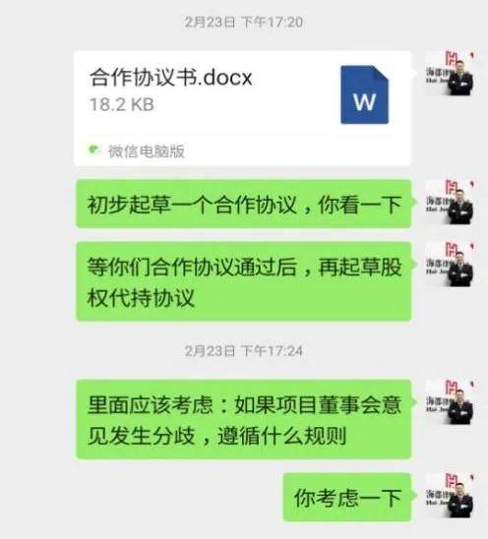Select the 初步起草一个合作协议，你看一下 message bubble

click(x=243, y=204)
